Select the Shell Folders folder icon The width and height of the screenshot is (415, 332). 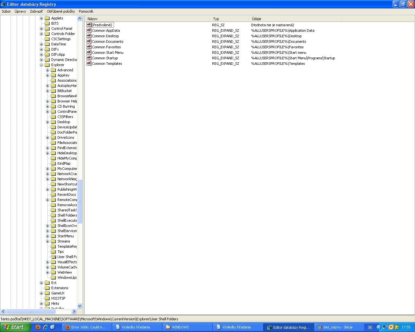click(53, 215)
